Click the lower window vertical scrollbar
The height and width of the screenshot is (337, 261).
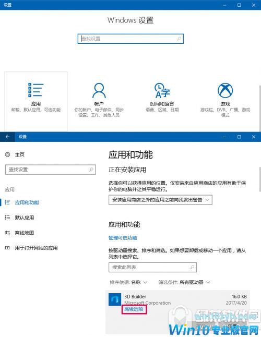[x=260, y=179]
